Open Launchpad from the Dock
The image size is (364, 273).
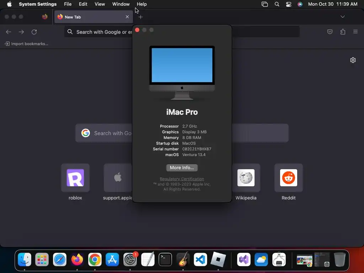click(42, 259)
